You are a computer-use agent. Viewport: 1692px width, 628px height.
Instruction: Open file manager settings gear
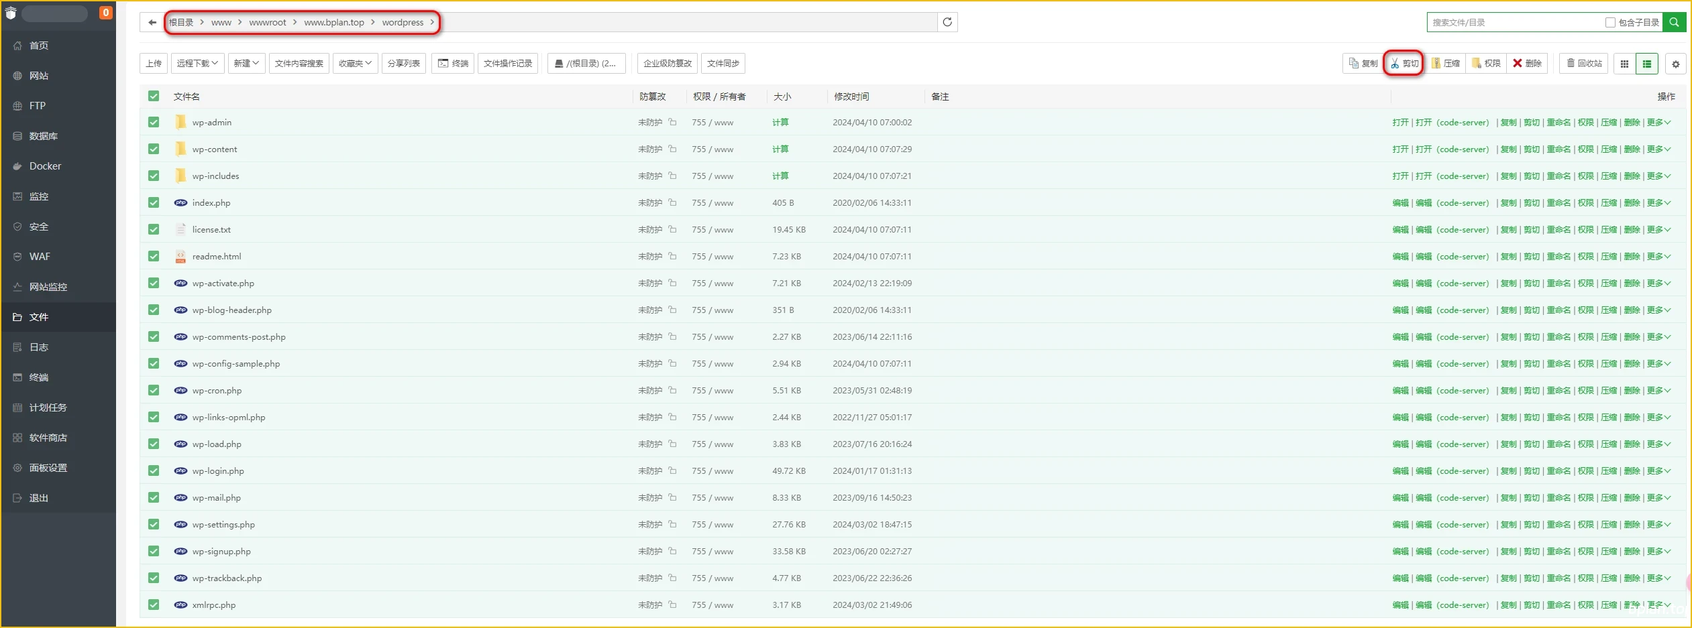[x=1676, y=64]
